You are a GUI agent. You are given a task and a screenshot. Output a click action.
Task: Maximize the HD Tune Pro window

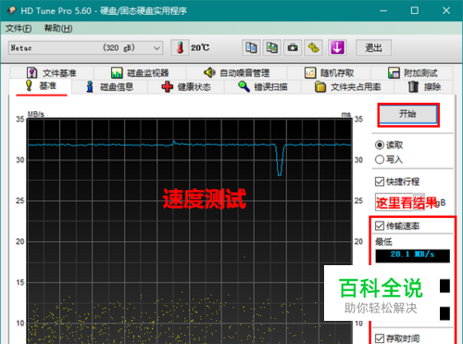tap(415, 11)
